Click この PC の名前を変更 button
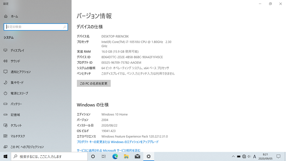 coord(94,83)
